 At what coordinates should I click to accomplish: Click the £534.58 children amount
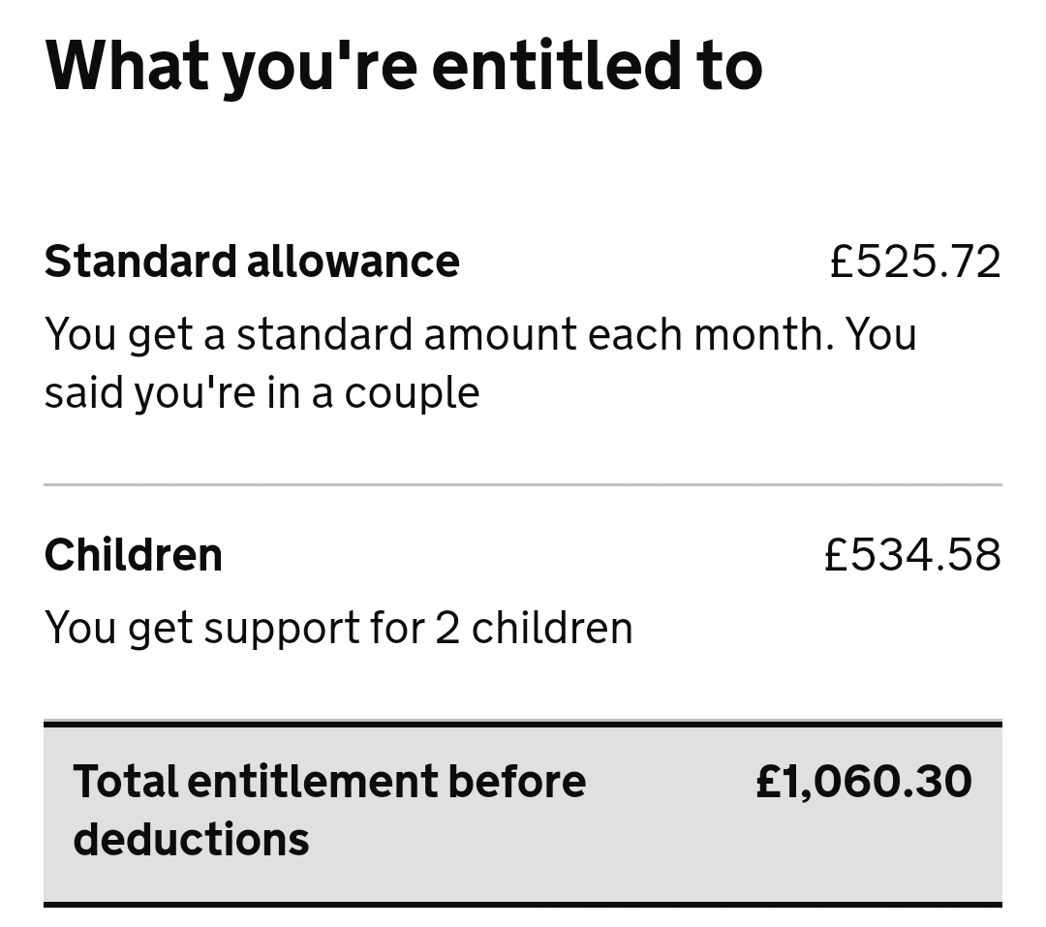(912, 555)
